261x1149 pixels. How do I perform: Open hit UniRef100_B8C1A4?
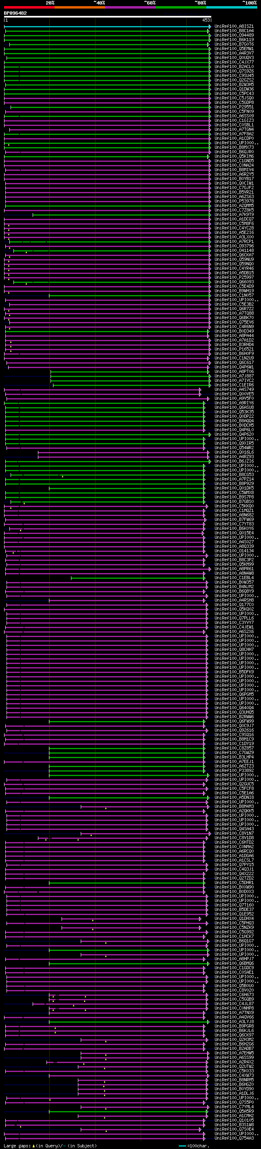(x=234, y=31)
